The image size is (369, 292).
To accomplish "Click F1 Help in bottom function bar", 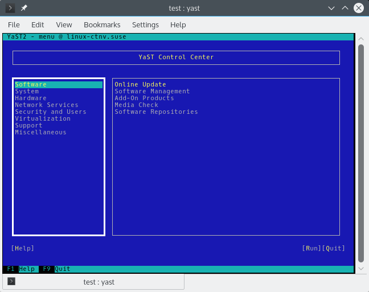I will pos(20,269).
